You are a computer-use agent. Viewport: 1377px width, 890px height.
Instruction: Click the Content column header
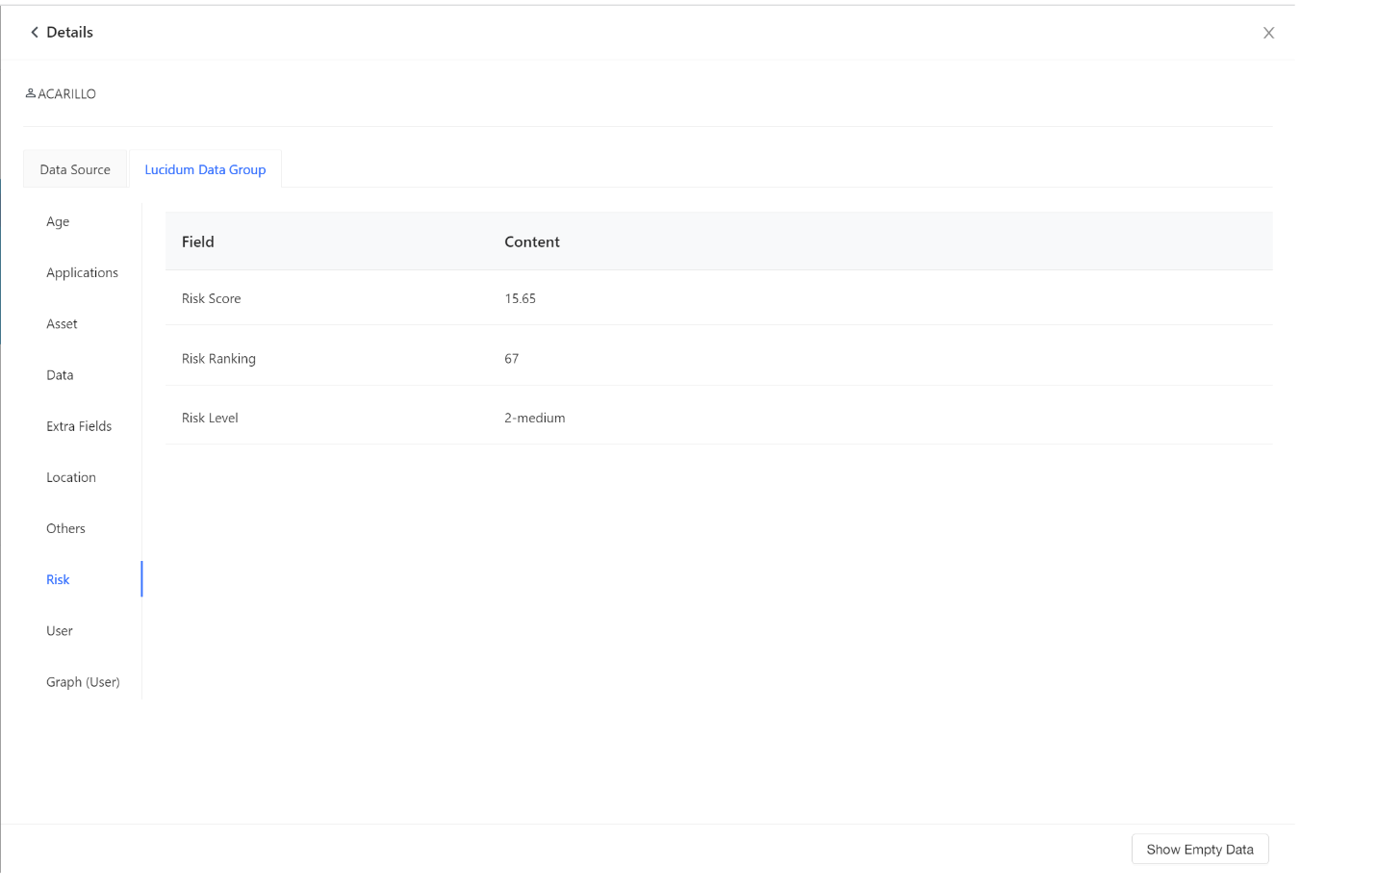[532, 242]
